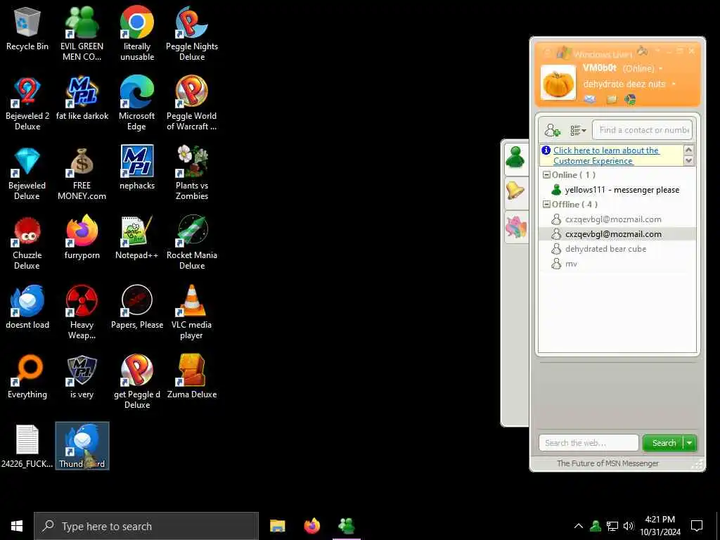
Task: Open Firefox from the taskbar
Action: coord(311,526)
